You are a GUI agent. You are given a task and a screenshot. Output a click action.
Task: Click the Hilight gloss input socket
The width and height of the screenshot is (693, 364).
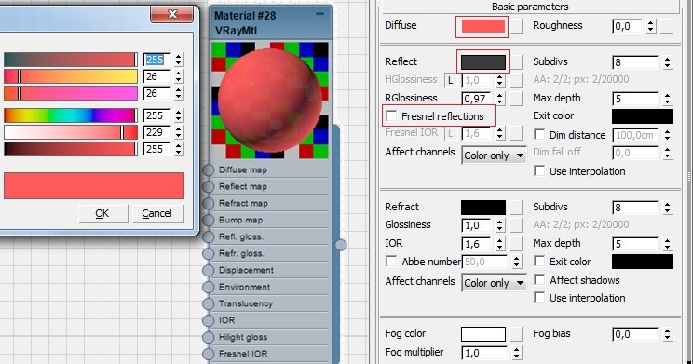208,338
